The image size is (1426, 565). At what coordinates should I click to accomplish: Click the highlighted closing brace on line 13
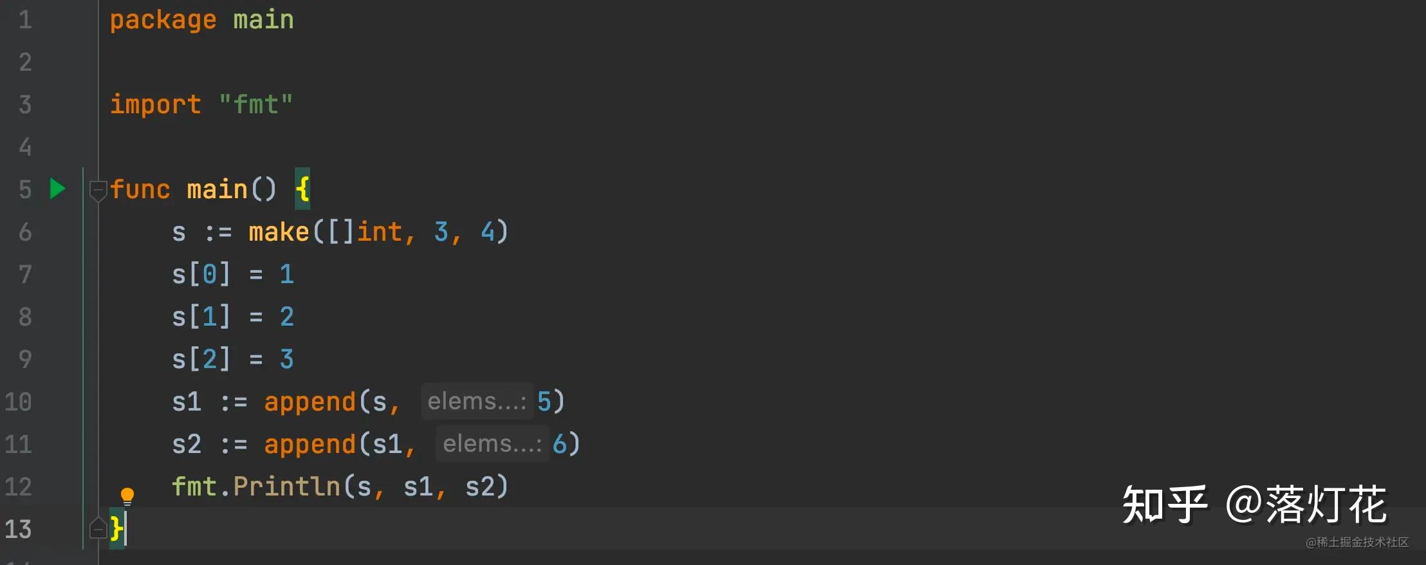click(116, 528)
